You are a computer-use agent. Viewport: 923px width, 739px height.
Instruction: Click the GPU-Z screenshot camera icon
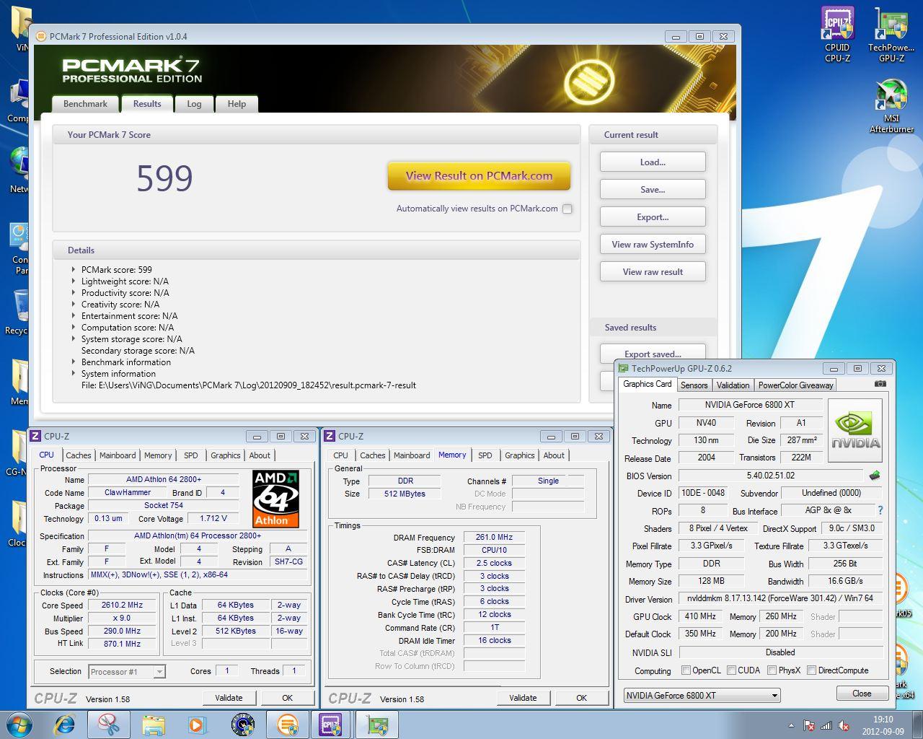tap(880, 384)
